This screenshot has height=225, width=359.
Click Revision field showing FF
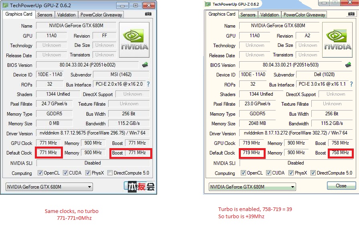(x=105, y=36)
